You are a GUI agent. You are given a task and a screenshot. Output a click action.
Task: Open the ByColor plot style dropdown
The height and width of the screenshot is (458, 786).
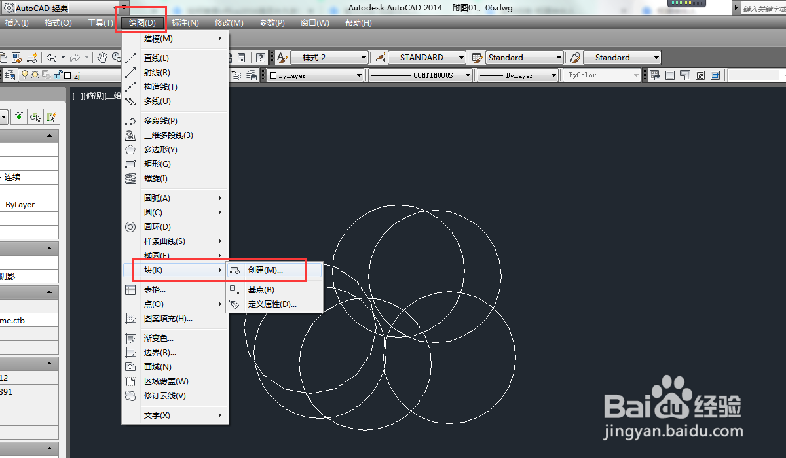click(602, 75)
